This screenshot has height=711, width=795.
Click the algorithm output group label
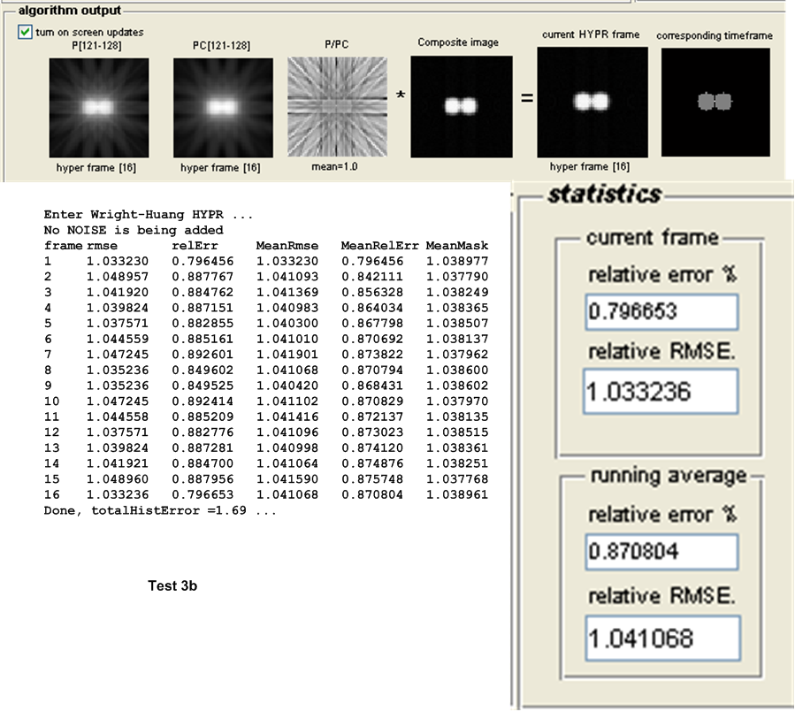[x=70, y=11]
